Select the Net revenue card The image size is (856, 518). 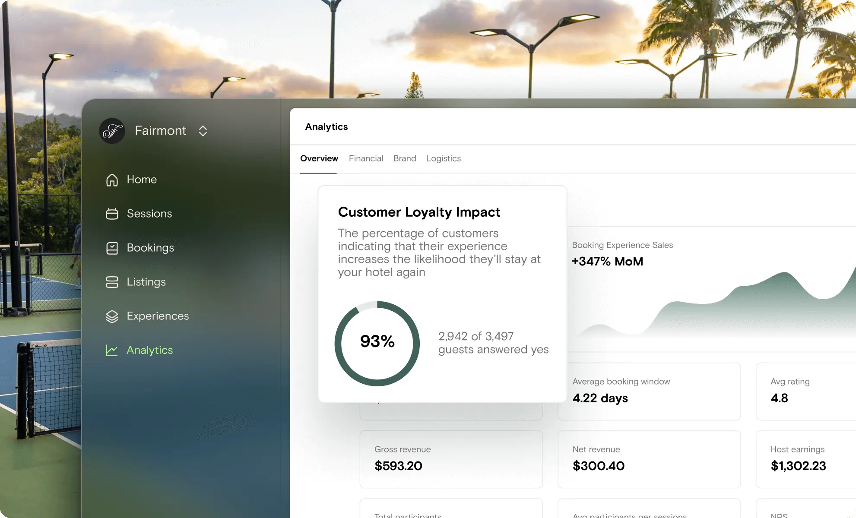point(649,459)
